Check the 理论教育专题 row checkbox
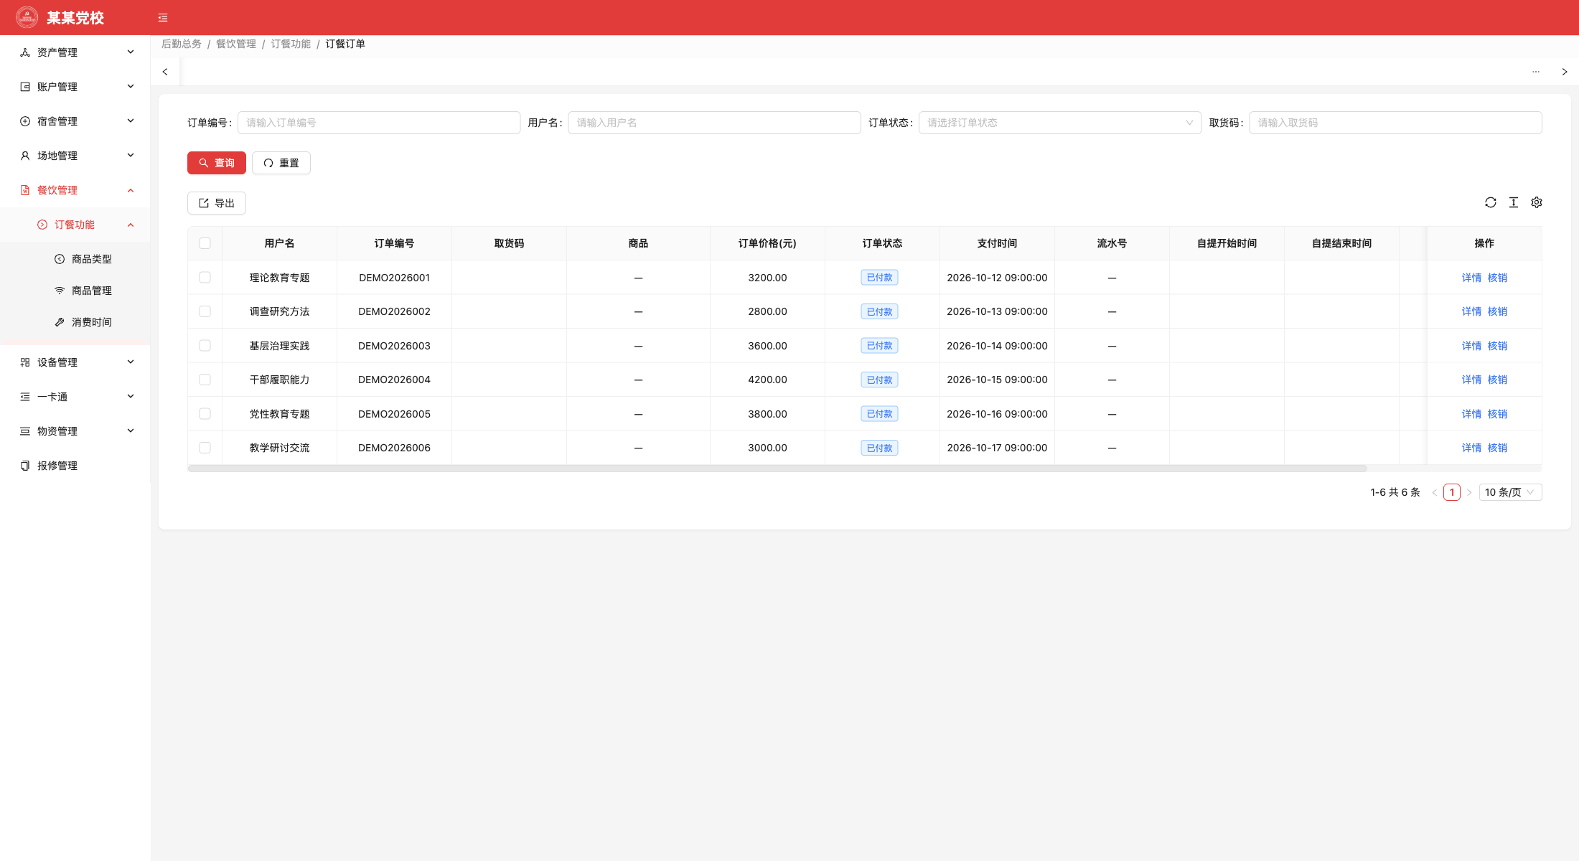1579x861 pixels. tap(205, 278)
